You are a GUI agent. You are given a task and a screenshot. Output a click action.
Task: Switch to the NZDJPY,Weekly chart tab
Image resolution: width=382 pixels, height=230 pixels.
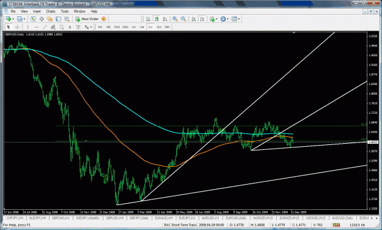pos(87,218)
